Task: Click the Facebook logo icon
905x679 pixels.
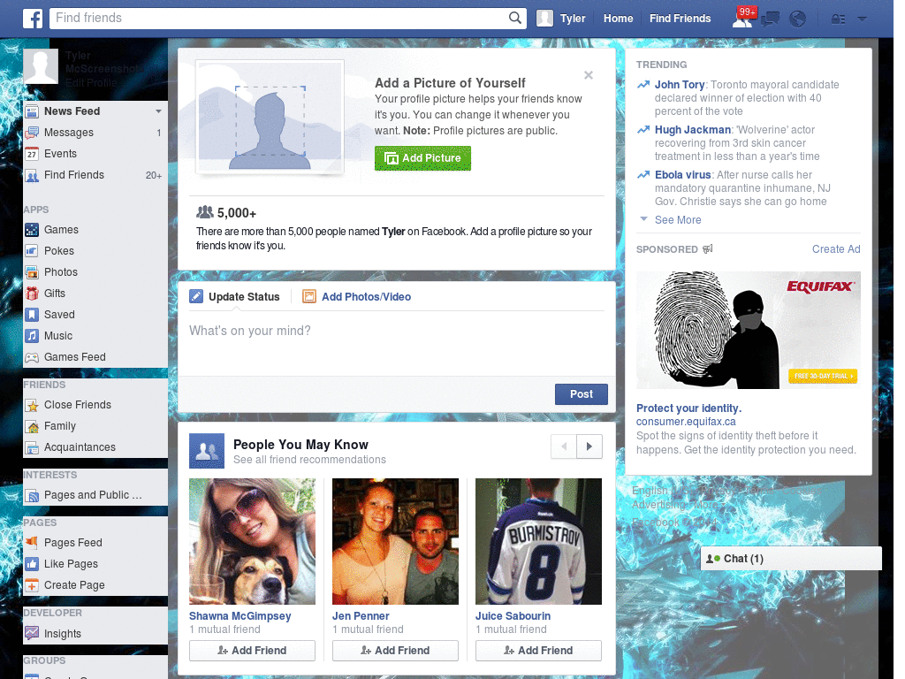Action: point(33,19)
